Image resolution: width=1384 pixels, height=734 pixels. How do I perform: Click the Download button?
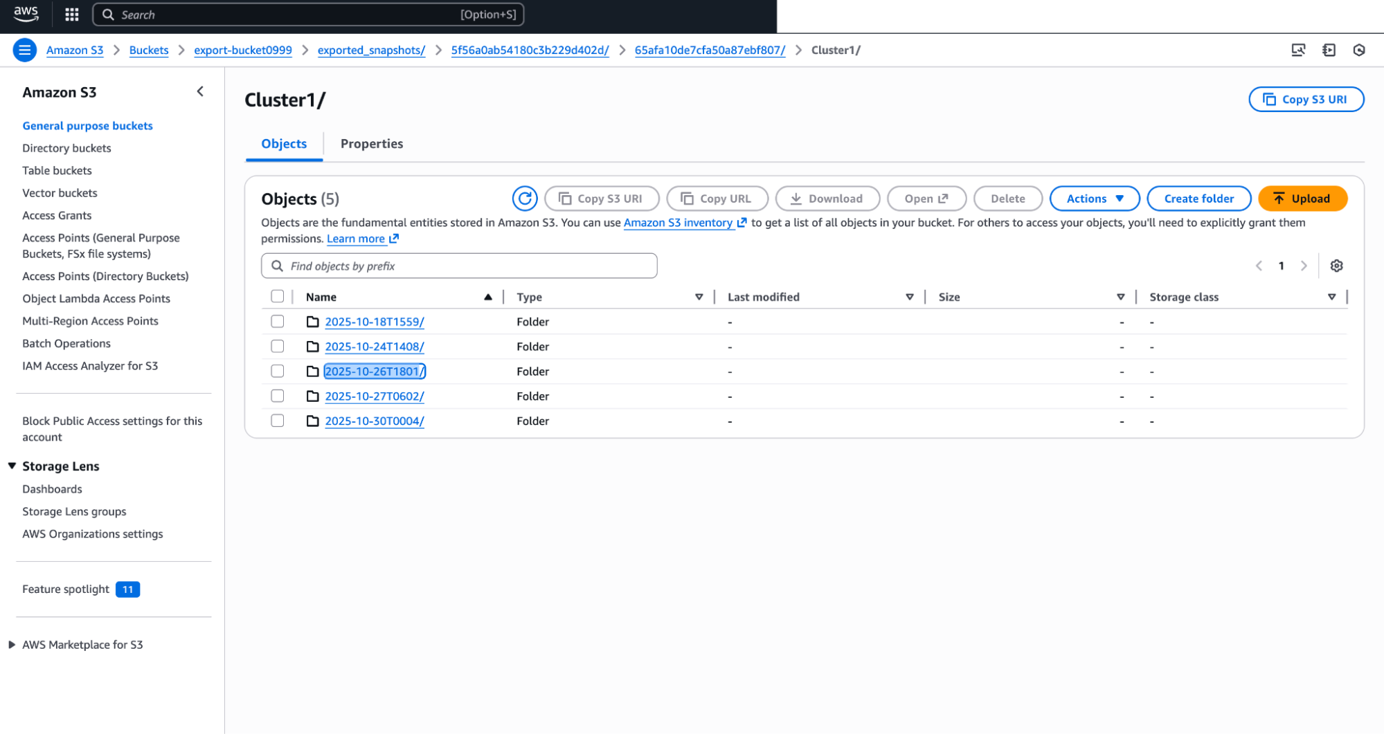[827, 199]
